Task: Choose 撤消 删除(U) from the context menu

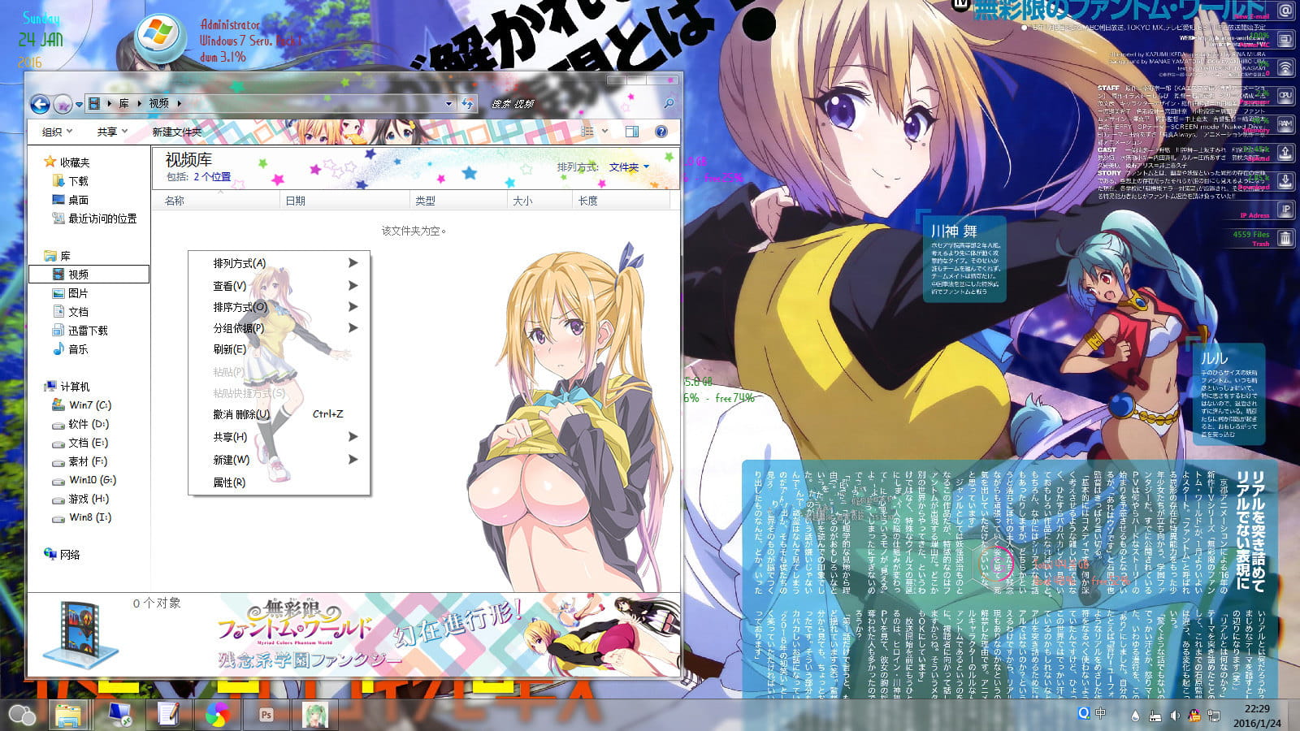Action: [x=279, y=414]
